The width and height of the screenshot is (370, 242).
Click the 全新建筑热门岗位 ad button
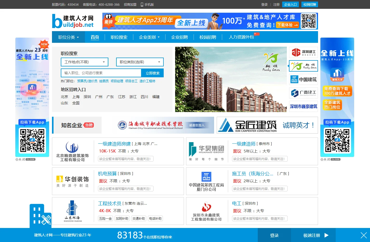(x=332, y=105)
